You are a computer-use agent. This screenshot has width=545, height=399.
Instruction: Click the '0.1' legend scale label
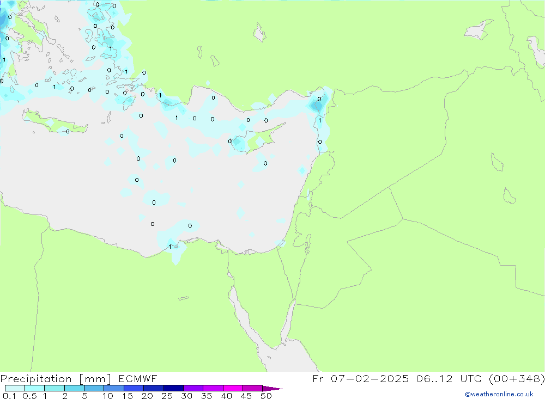(9, 396)
